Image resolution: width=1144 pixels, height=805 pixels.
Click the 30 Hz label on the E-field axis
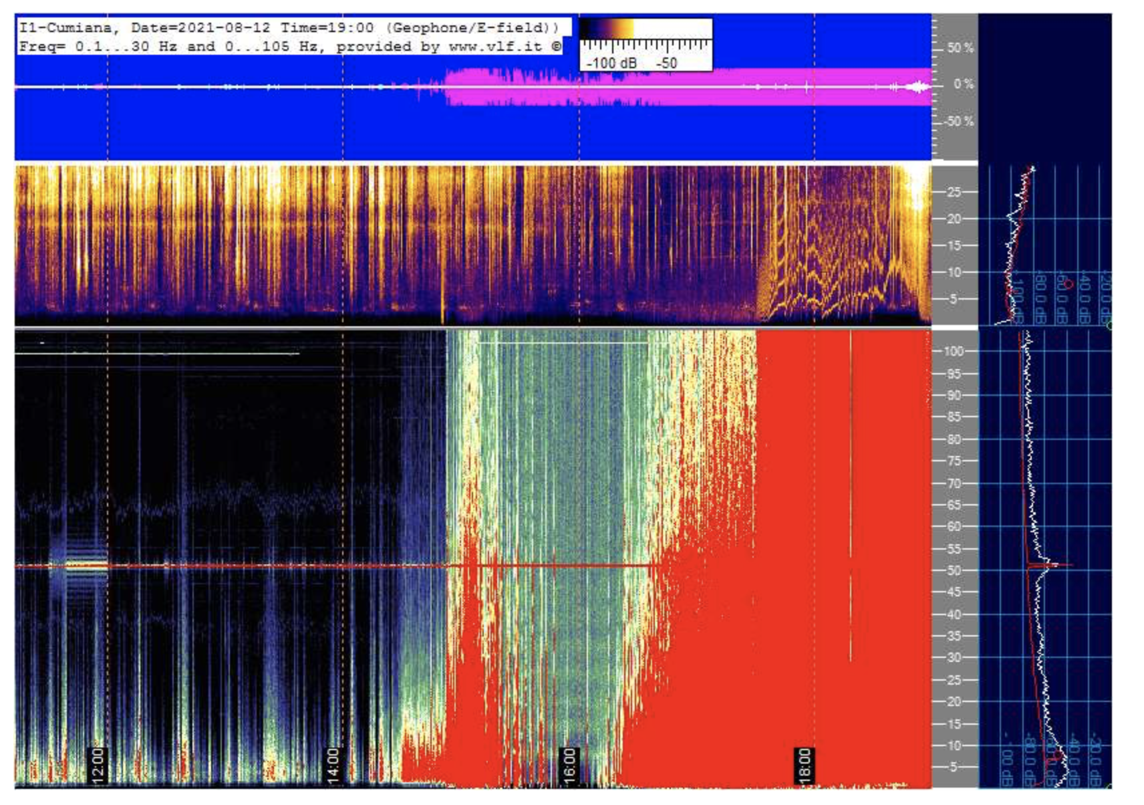pos(954,658)
